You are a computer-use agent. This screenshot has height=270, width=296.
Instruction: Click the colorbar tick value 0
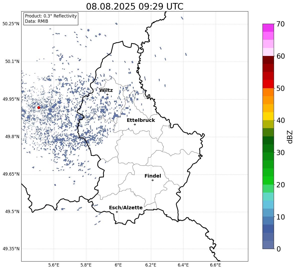[278, 249]
